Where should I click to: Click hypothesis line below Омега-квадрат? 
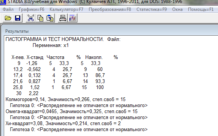(x=79, y=118)
